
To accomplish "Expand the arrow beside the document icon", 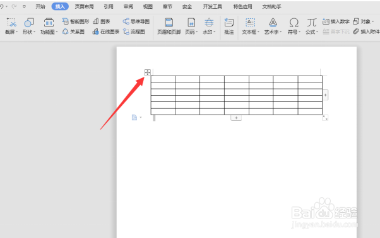I will [141, 118].
